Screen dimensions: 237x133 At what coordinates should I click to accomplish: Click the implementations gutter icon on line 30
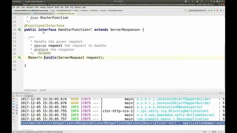[x=19, y=30]
